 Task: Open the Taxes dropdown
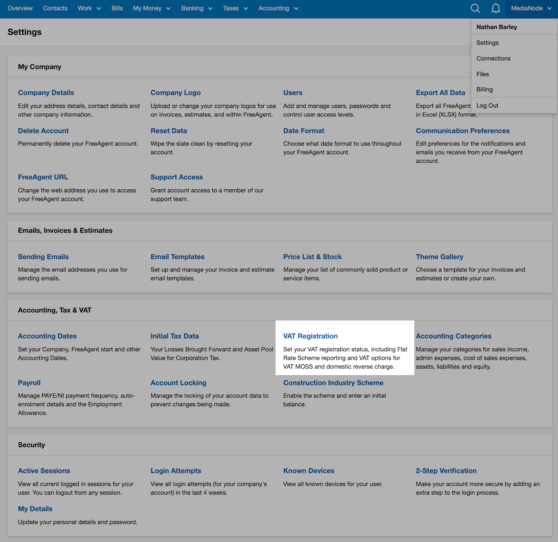235,8
